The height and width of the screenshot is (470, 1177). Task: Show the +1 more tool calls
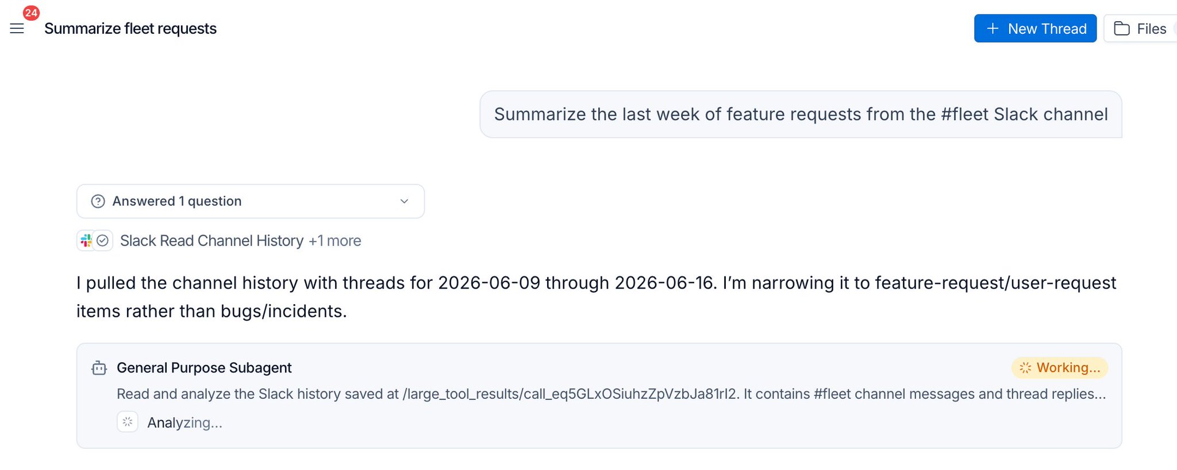[x=334, y=241]
